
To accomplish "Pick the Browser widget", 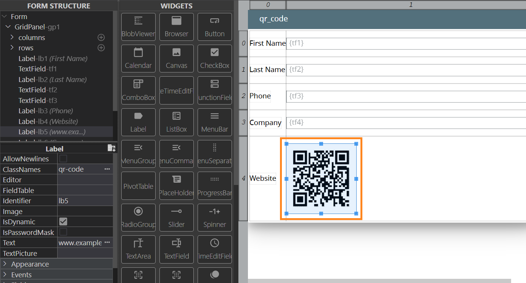I will point(176,27).
